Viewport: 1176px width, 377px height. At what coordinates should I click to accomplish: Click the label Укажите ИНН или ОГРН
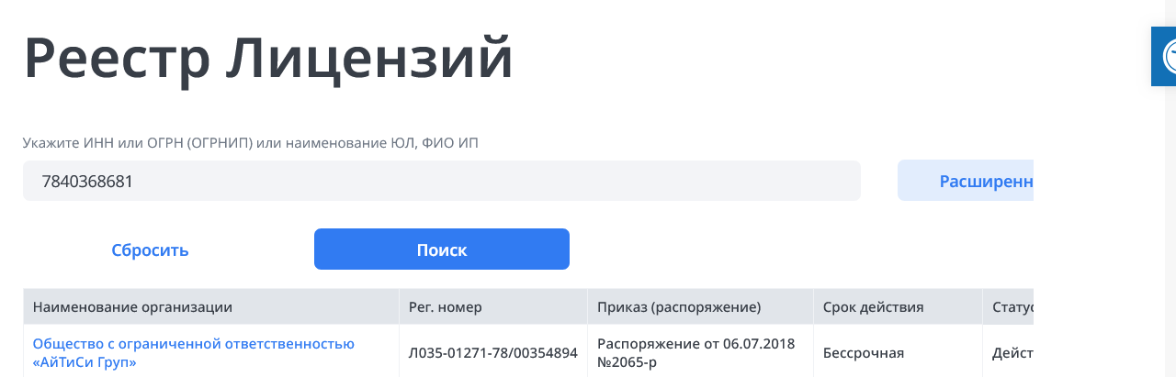[250, 143]
